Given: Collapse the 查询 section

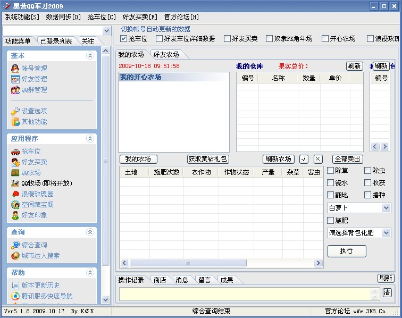Looking at the screenshot, I should 90,232.
